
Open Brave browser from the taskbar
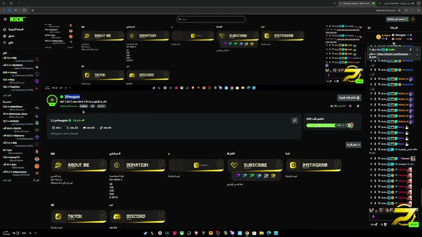(196, 233)
